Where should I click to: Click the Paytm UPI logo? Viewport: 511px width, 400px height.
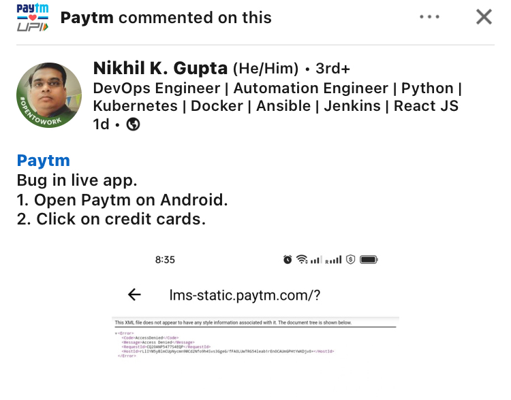[32, 18]
